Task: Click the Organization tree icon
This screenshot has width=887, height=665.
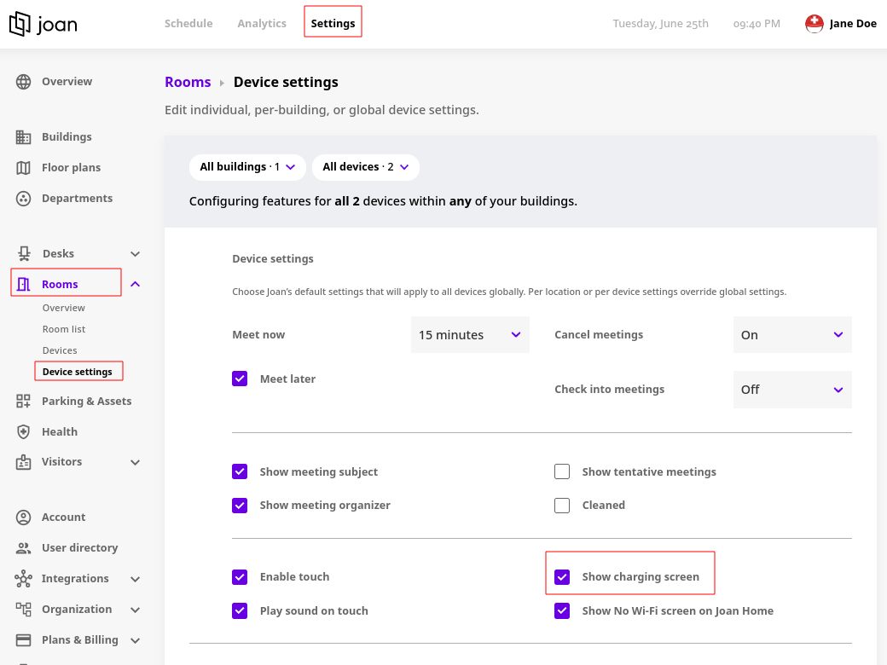Action: [23, 609]
